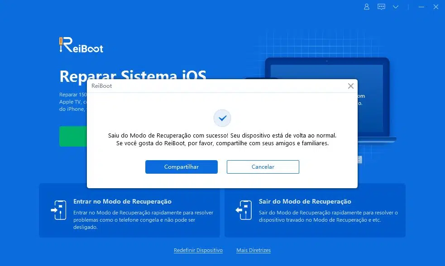Expand the chevron menu in the title bar
The image size is (445, 266).
point(395,7)
